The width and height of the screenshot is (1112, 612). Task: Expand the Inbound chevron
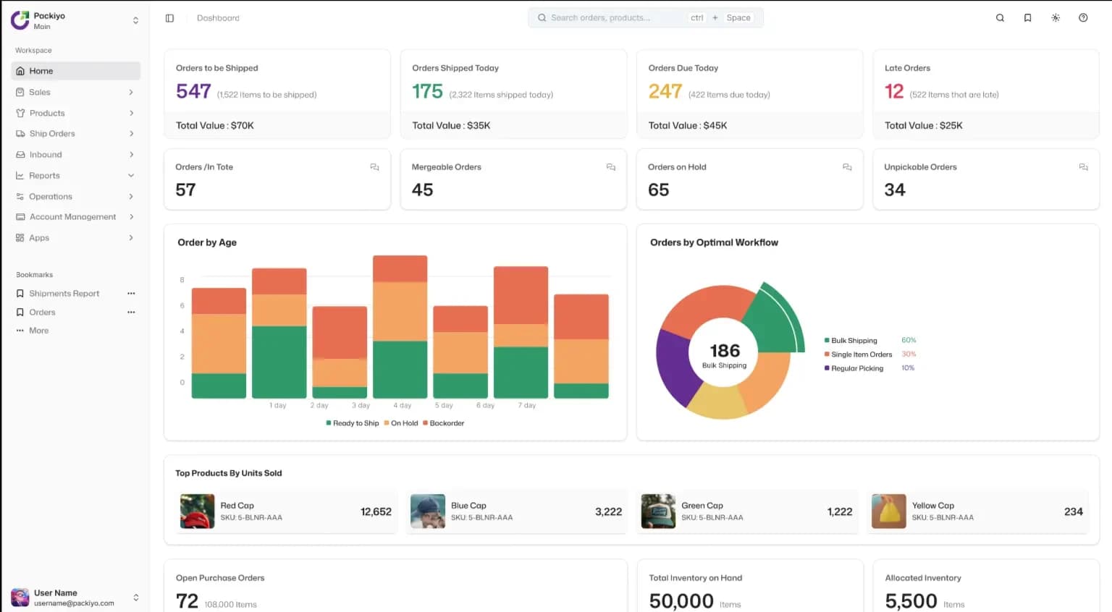(x=131, y=155)
